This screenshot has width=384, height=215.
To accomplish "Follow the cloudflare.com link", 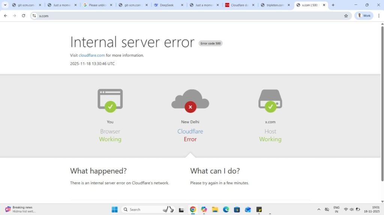I will point(92,55).
